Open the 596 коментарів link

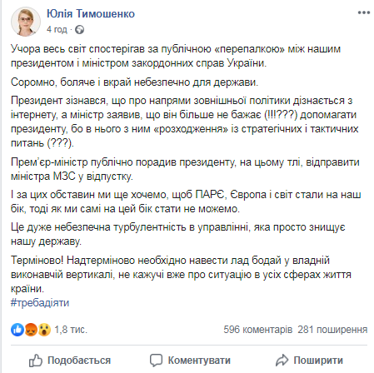click(258, 330)
